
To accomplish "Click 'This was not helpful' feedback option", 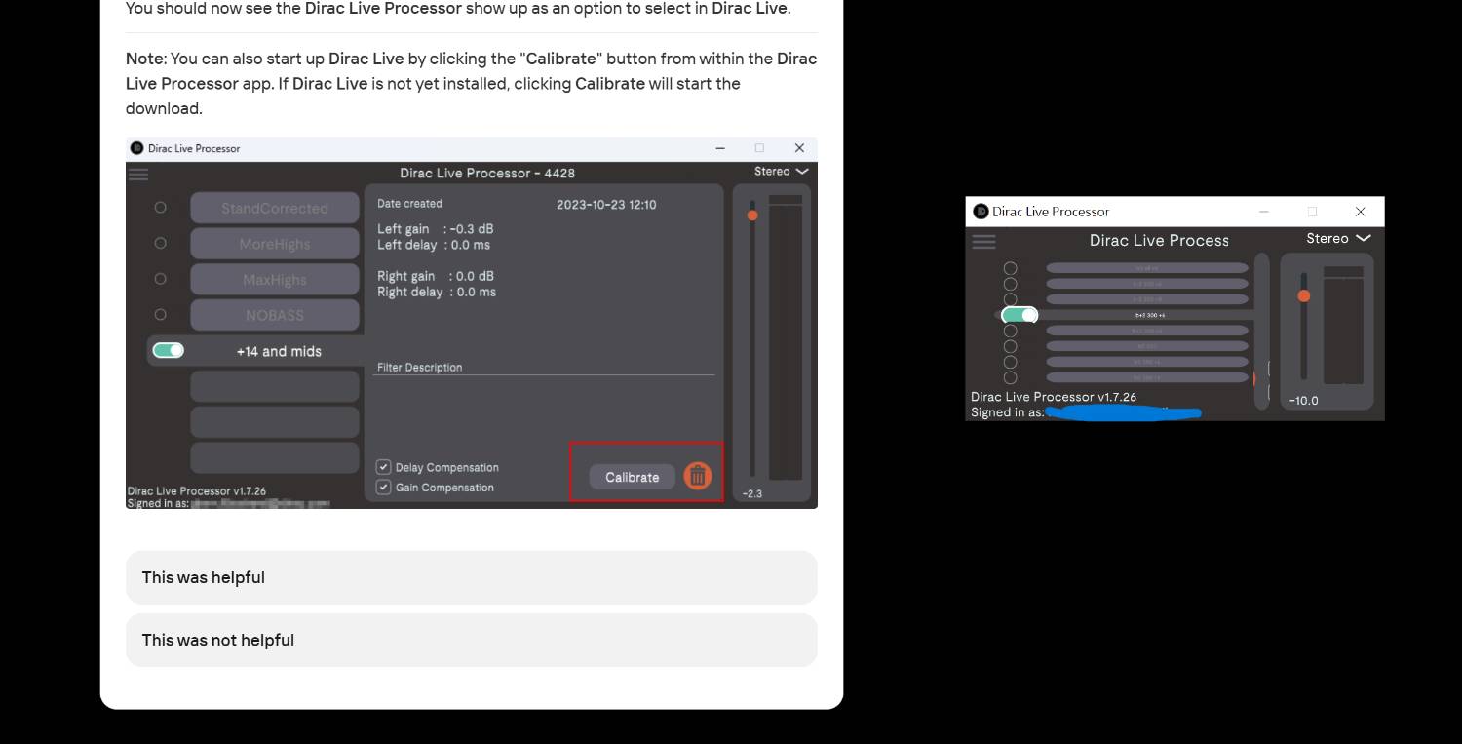I will (x=471, y=640).
